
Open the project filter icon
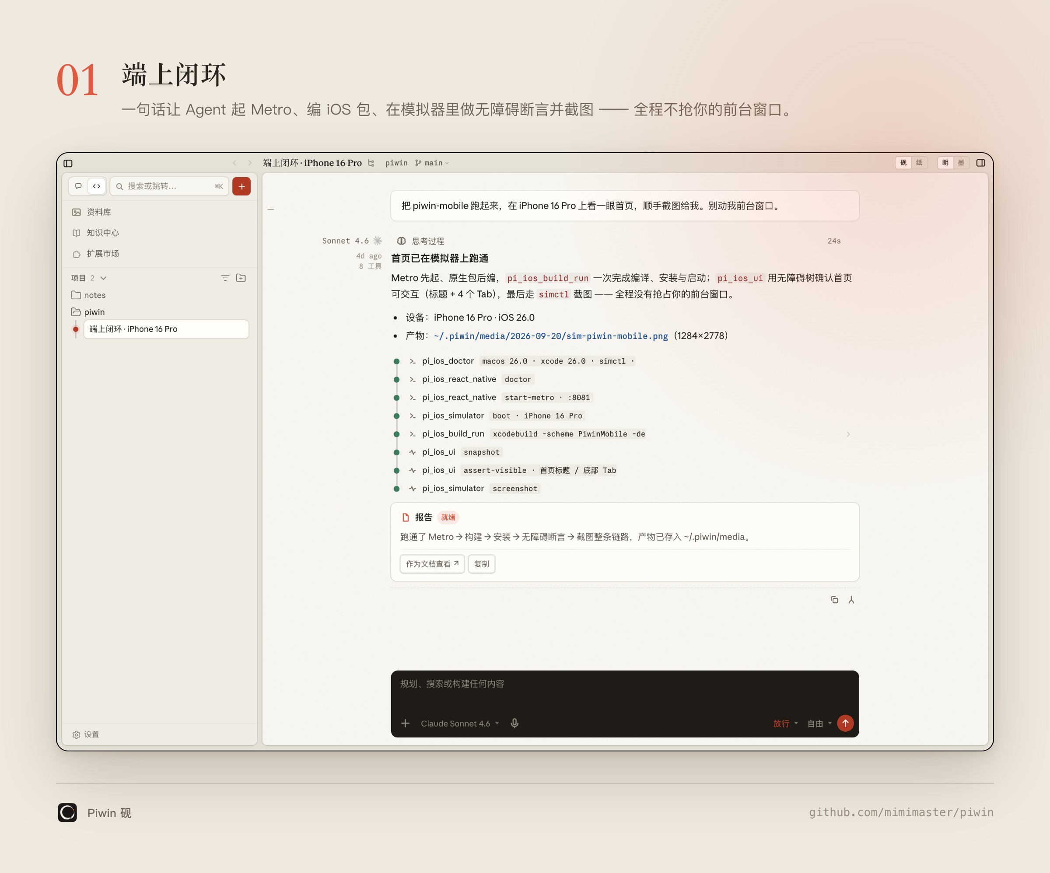coord(225,278)
